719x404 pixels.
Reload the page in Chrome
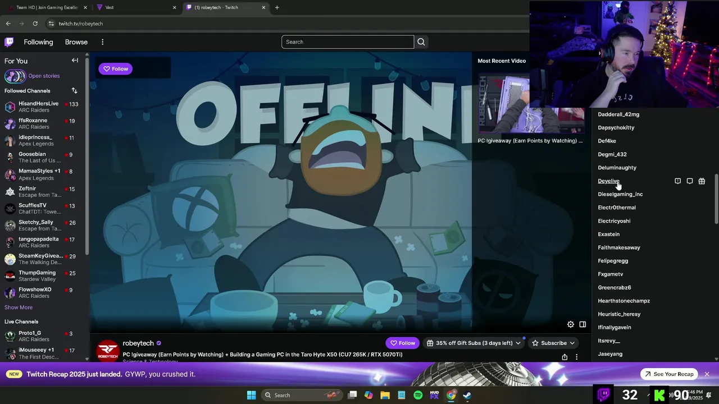coord(35,24)
